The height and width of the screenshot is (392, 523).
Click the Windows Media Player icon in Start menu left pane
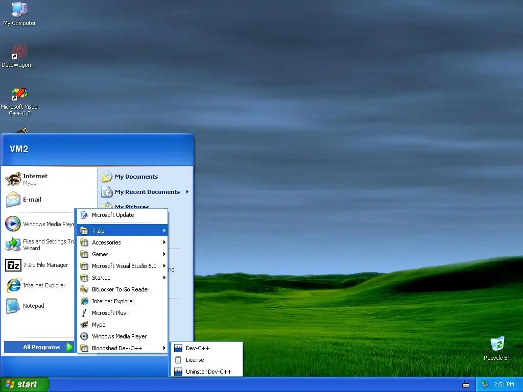pyautogui.click(x=13, y=224)
